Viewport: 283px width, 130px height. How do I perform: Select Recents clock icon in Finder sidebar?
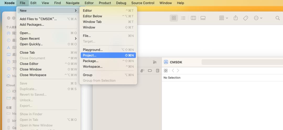click(9, 40)
